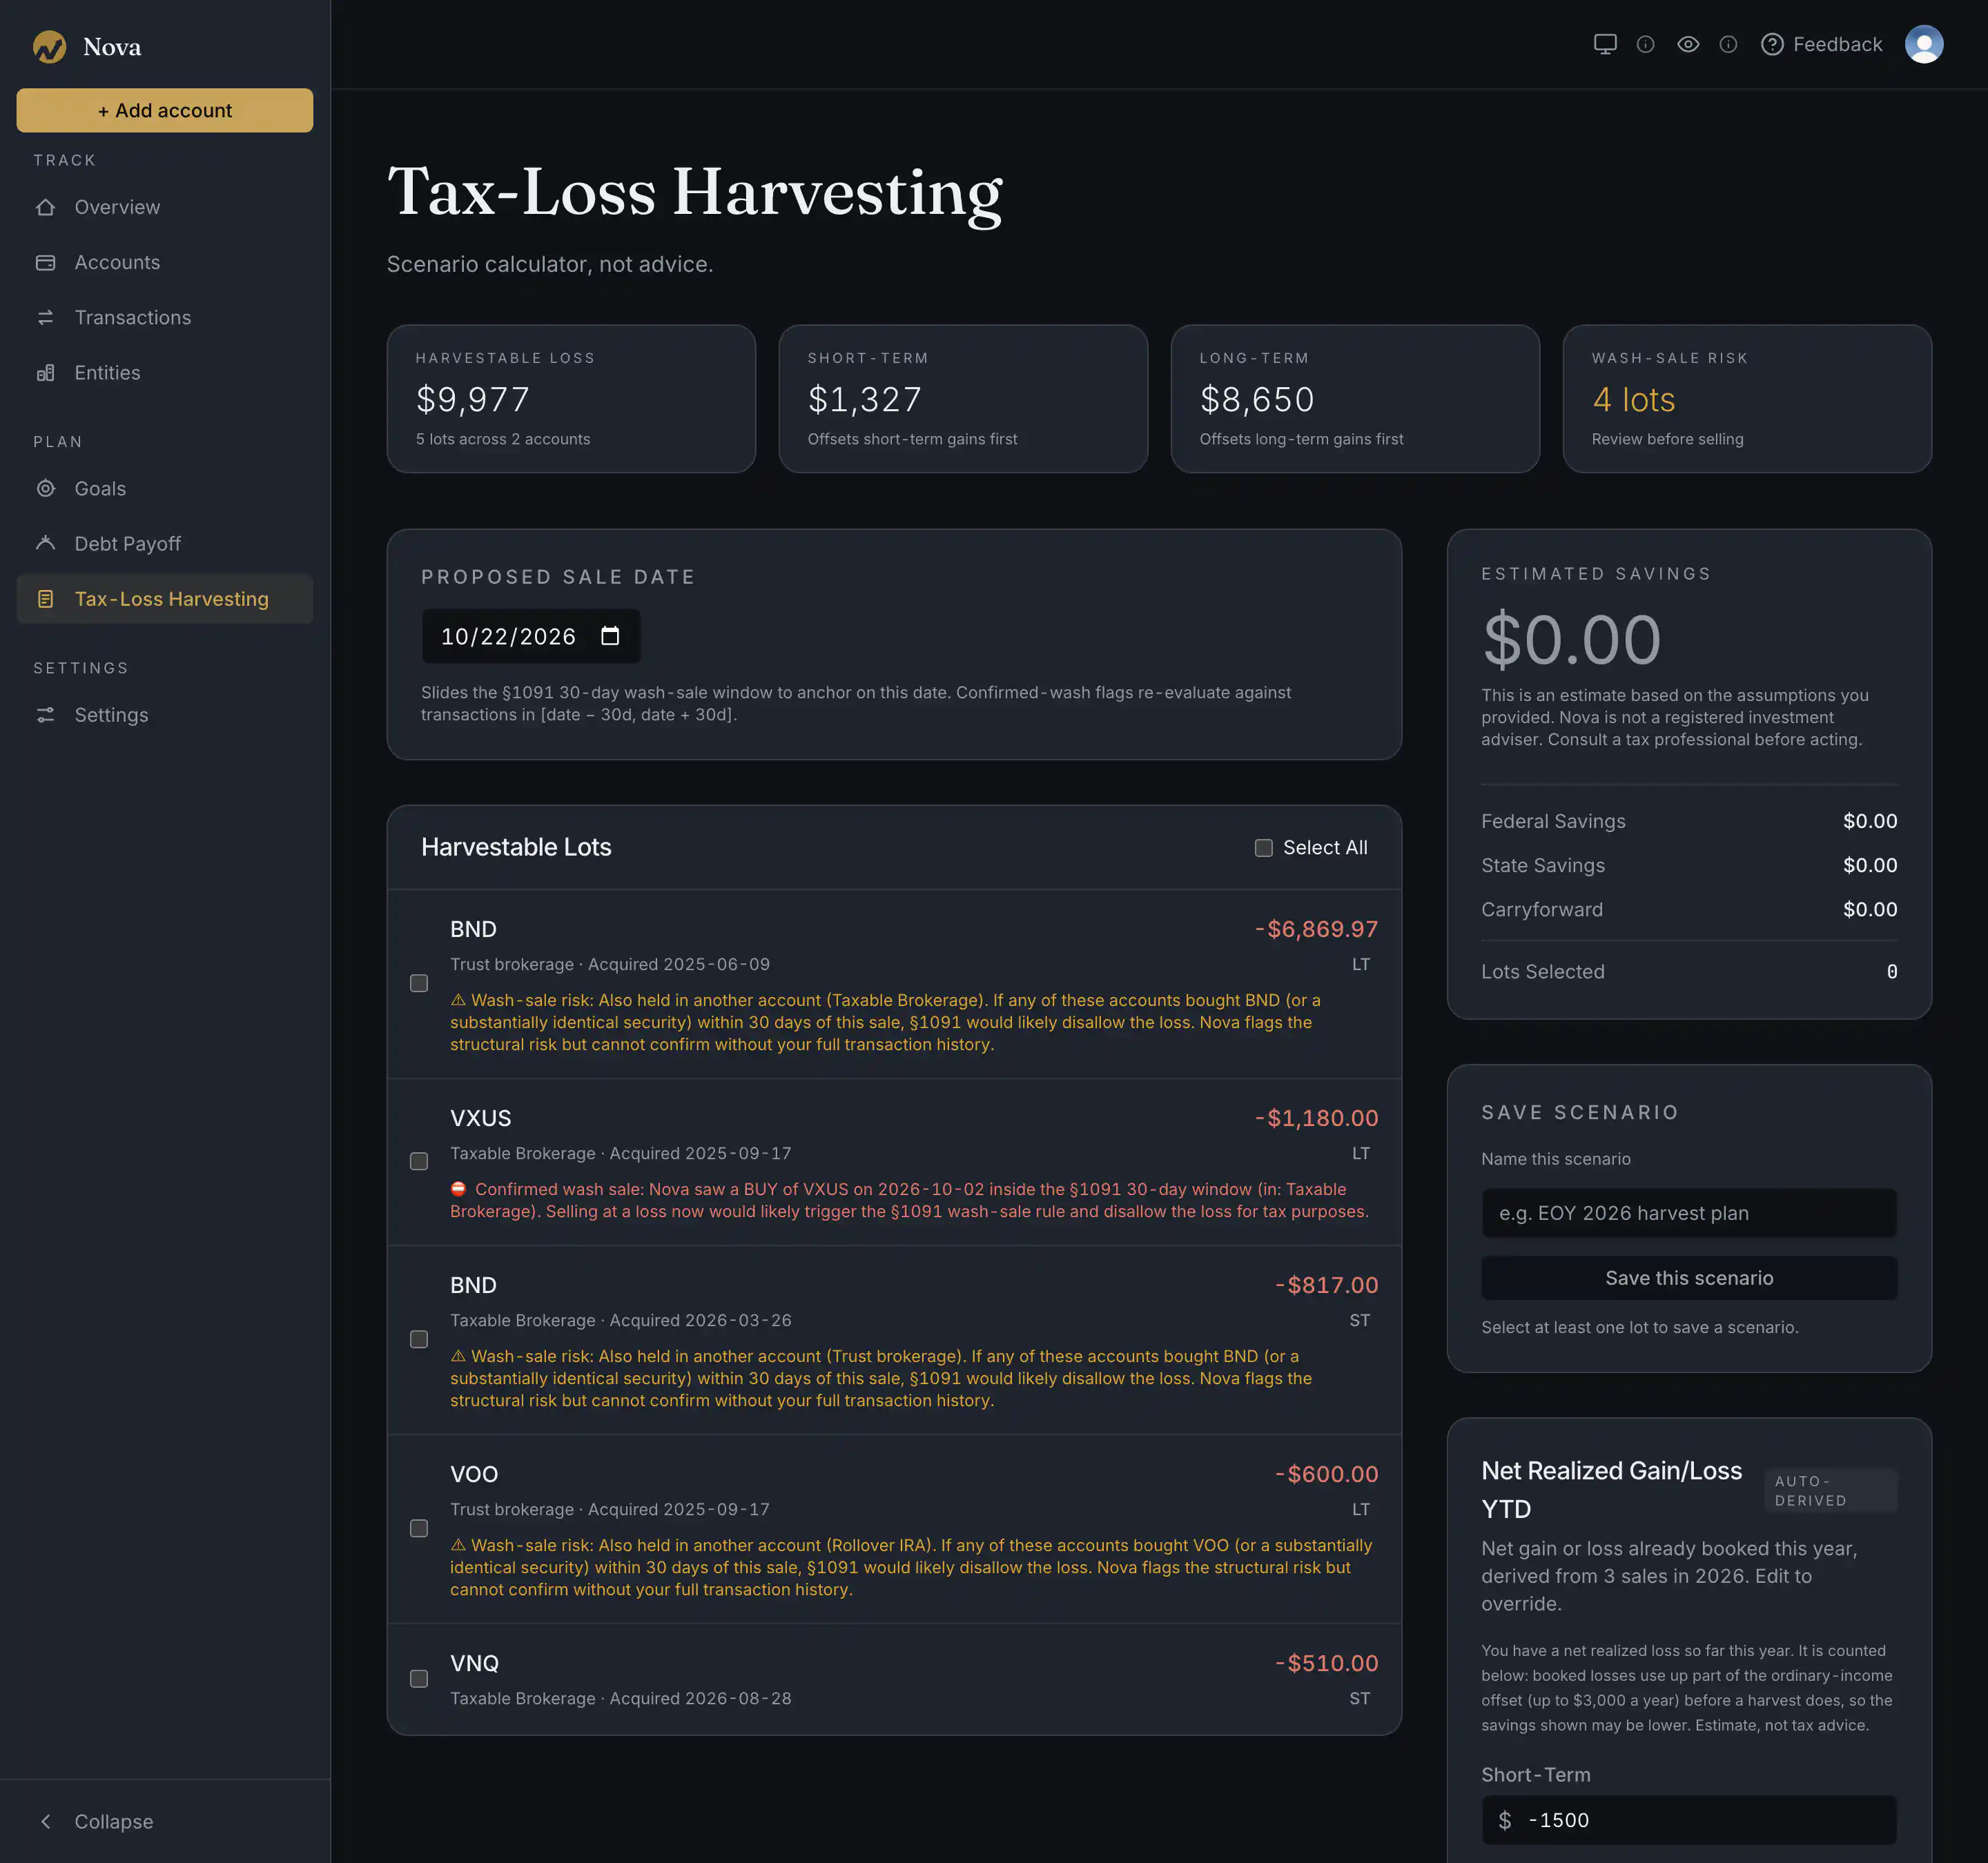
Task: Click the AUTO-DERIVED badge
Action: 1831,1490
